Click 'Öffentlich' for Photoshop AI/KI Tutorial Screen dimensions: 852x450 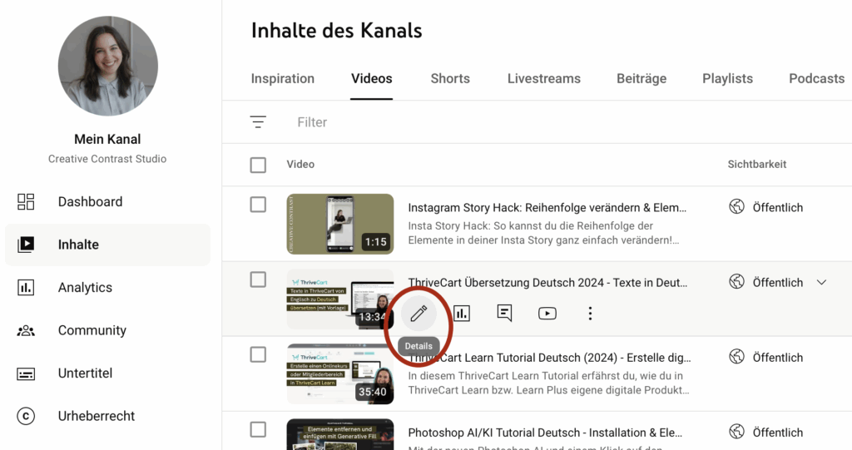click(778, 433)
